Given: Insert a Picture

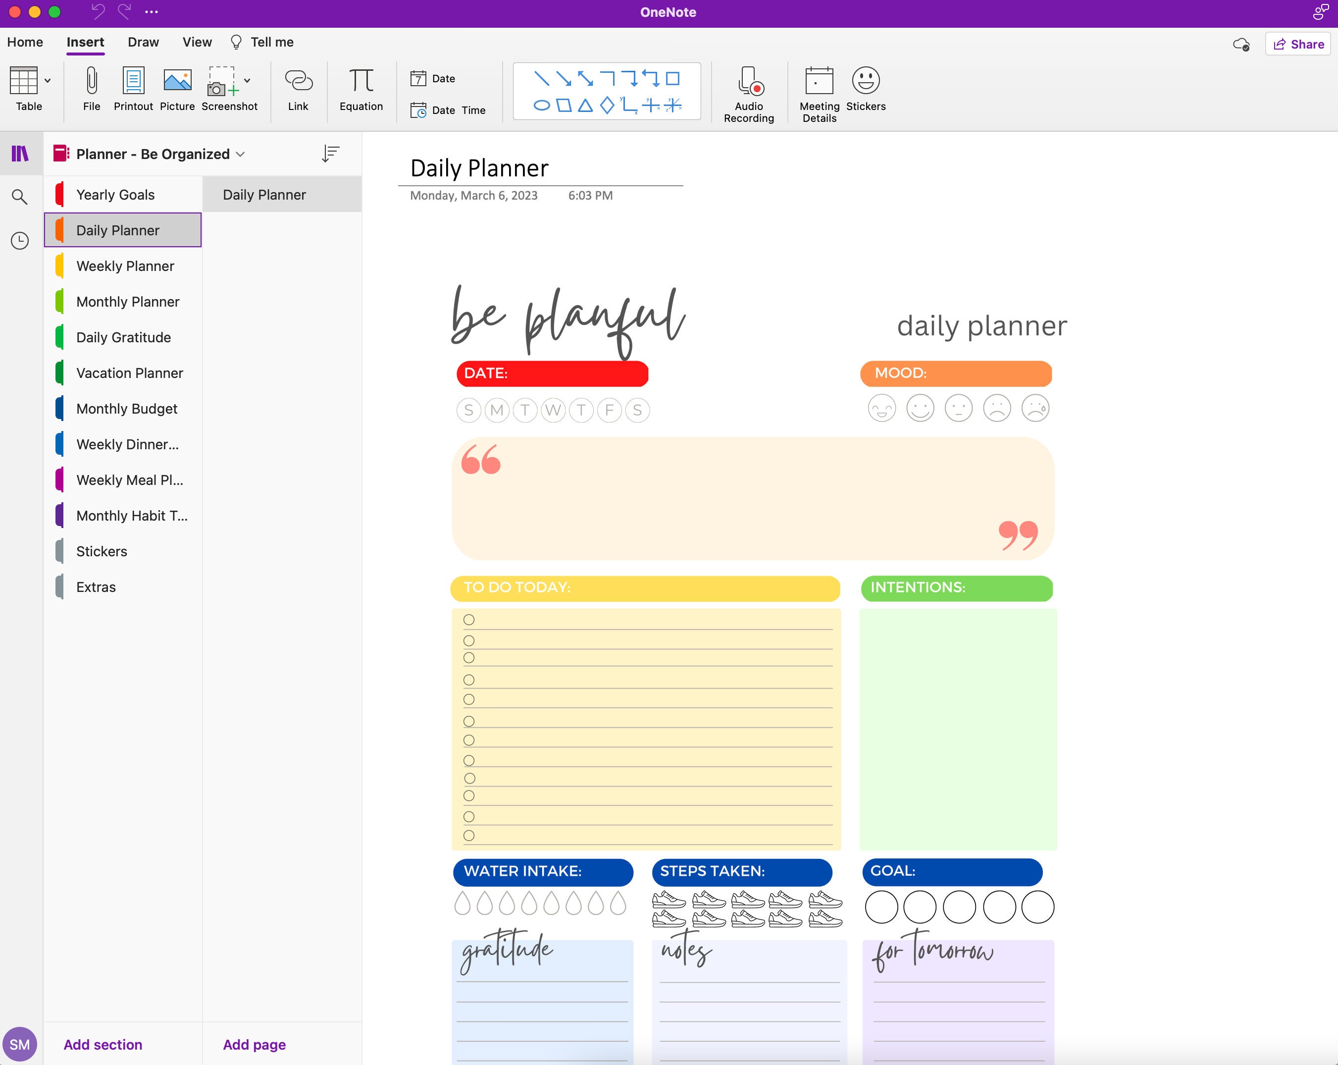Looking at the screenshot, I should click(177, 90).
